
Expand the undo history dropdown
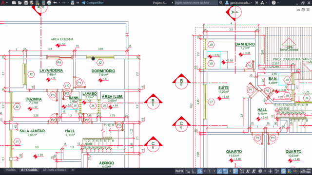click(x=59, y=2)
